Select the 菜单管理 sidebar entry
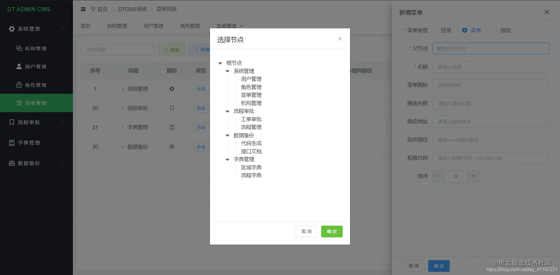Viewport: 560px width, 275px height. coord(36,103)
